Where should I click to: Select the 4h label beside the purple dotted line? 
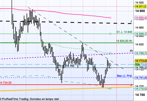(131, 51)
